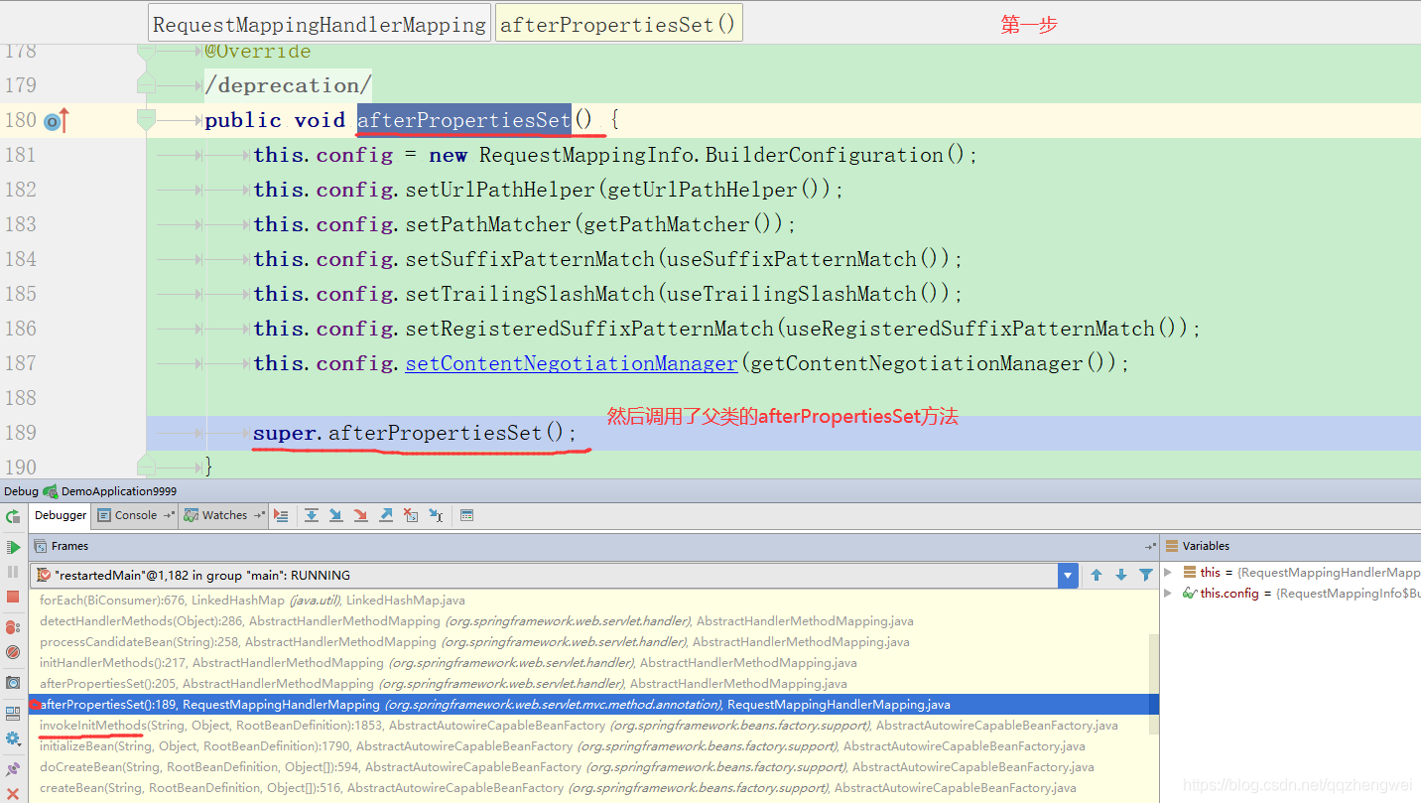Open the setContentNegotiationManager hyperlink

click(571, 362)
